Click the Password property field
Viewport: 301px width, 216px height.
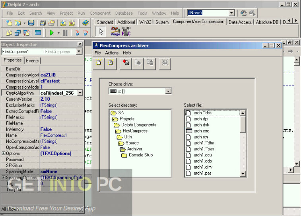(61, 160)
